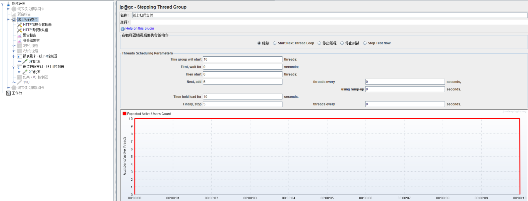Click the wrench icon of HTTP信息头管理器
528x201 pixels.
point(19,25)
